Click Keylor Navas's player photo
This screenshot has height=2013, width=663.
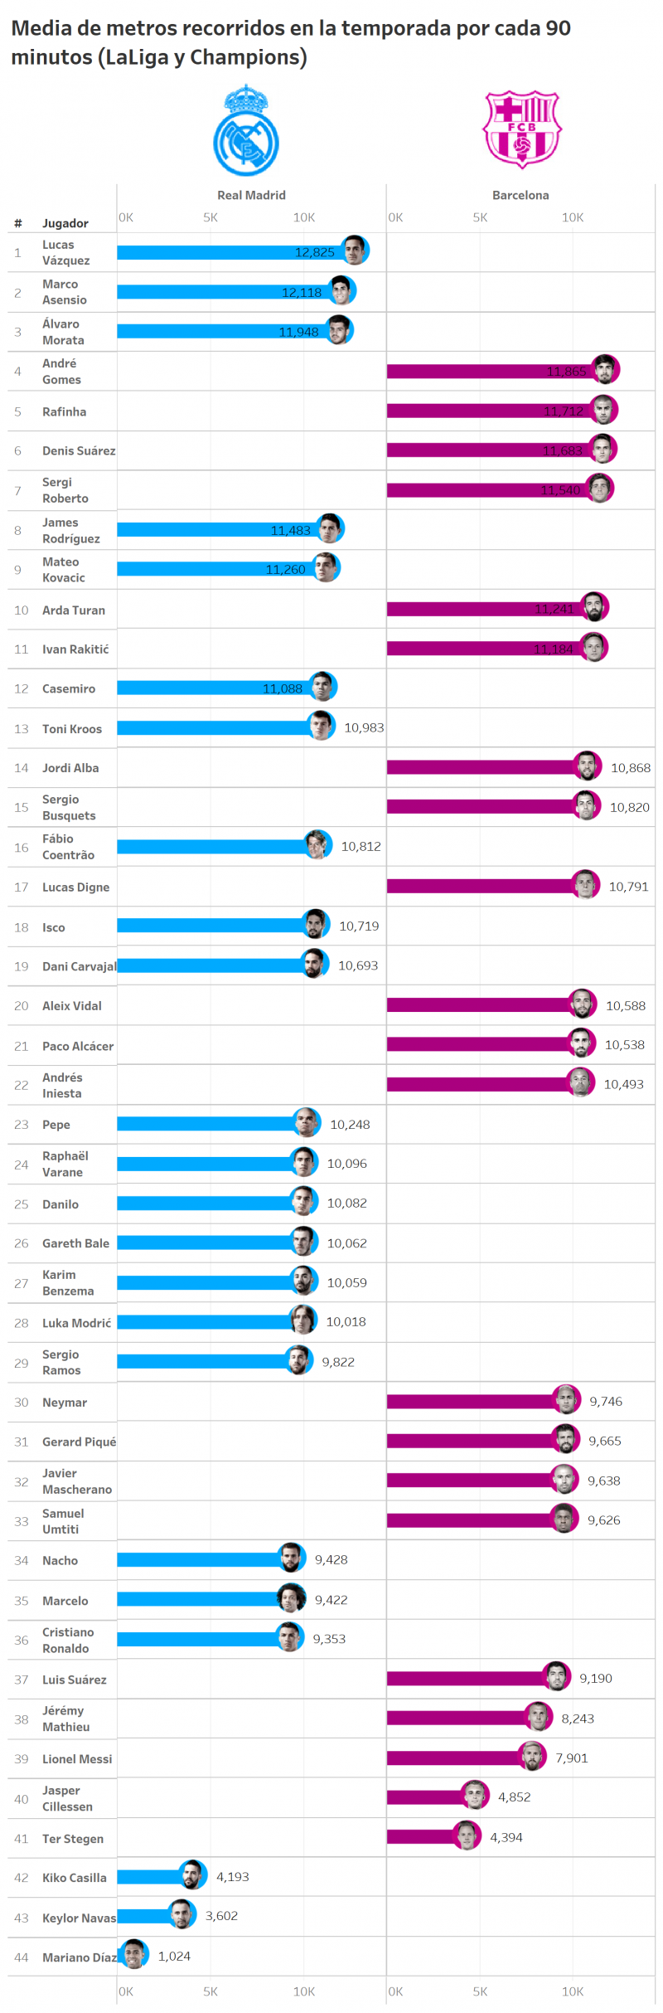(181, 1915)
